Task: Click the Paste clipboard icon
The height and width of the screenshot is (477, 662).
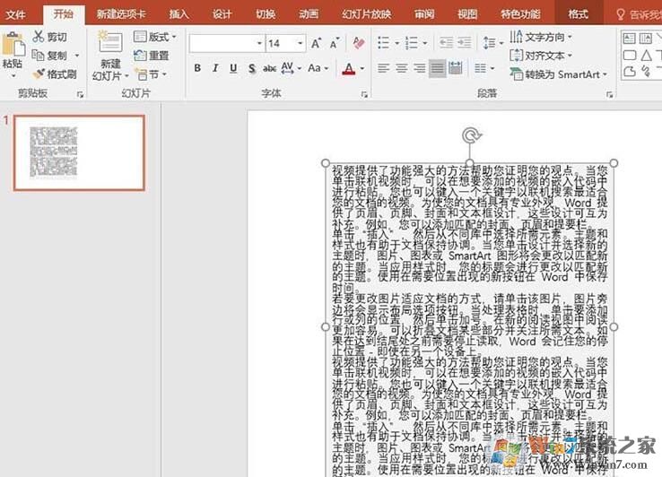Action: click(13, 43)
